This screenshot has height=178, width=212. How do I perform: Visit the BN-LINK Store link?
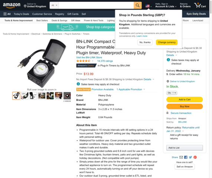89,57
